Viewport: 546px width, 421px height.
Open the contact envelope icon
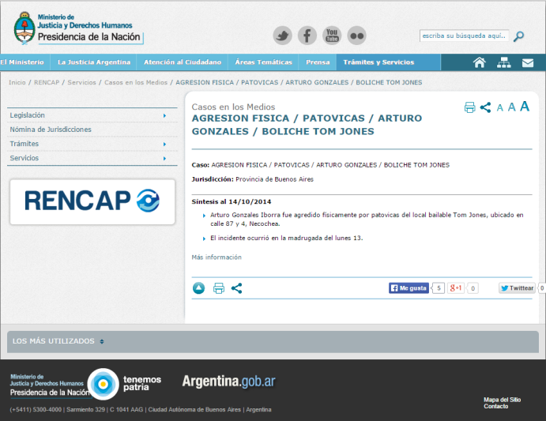[528, 62]
